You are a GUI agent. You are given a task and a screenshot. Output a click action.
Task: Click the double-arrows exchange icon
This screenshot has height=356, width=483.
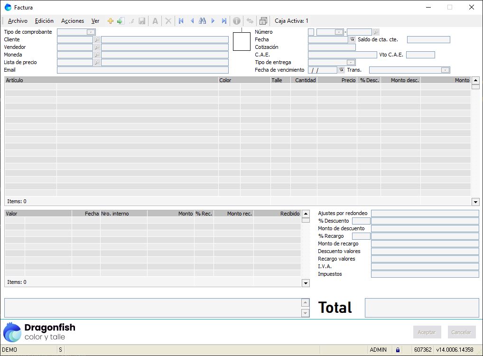(250, 21)
